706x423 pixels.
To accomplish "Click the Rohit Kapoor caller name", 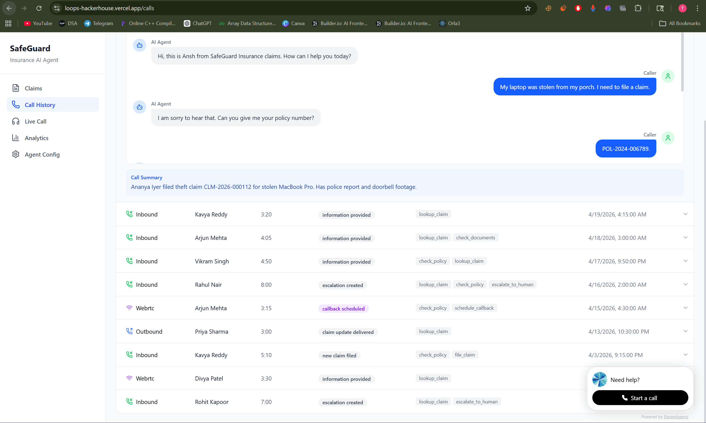I will pyautogui.click(x=212, y=402).
